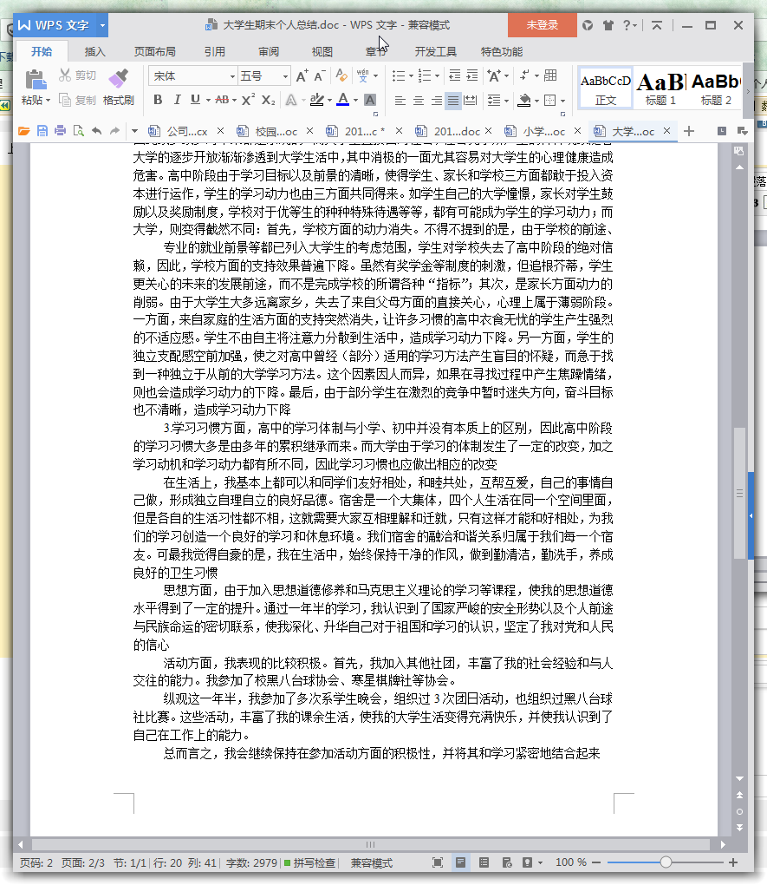Click the font color A swatch

tap(342, 100)
